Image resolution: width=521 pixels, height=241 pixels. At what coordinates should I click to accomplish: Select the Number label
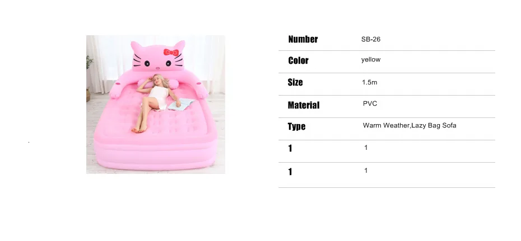coord(303,39)
